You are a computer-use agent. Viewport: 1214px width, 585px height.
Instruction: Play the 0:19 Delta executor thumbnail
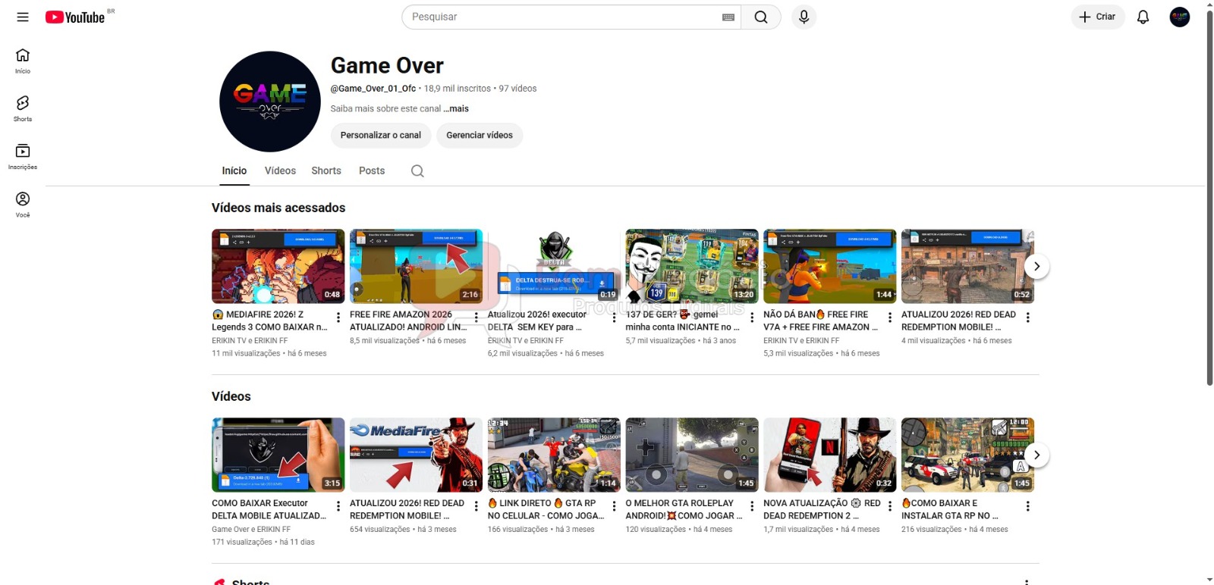554,266
